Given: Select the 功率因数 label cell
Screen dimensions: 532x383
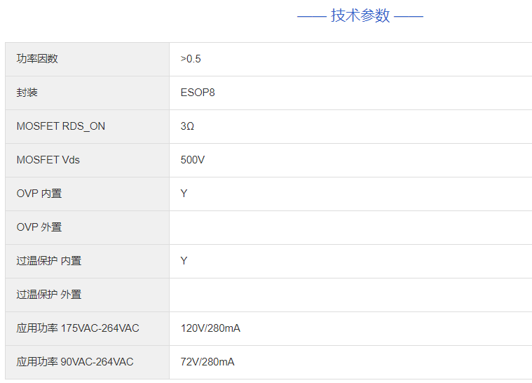Looking at the screenshot, I should (x=37, y=59).
